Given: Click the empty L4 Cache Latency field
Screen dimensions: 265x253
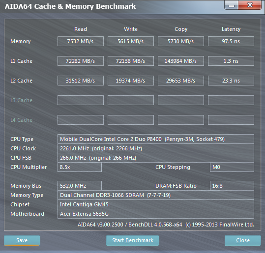Looking at the screenshot, I should click(x=231, y=120).
